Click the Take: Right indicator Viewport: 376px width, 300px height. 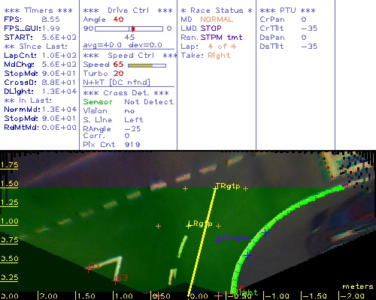point(205,55)
